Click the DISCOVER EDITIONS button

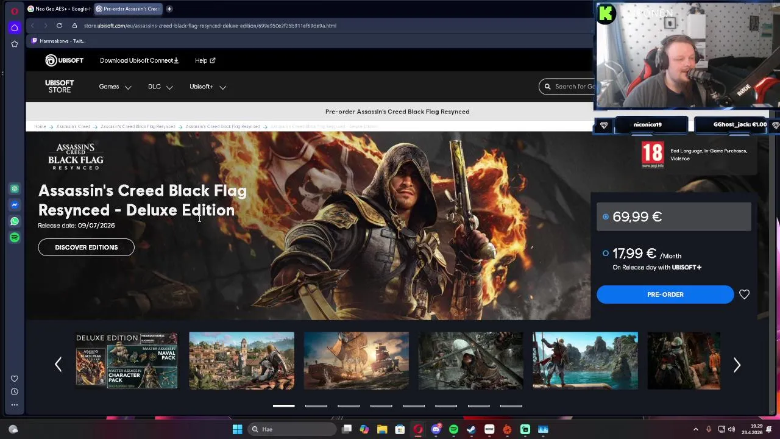coord(86,247)
